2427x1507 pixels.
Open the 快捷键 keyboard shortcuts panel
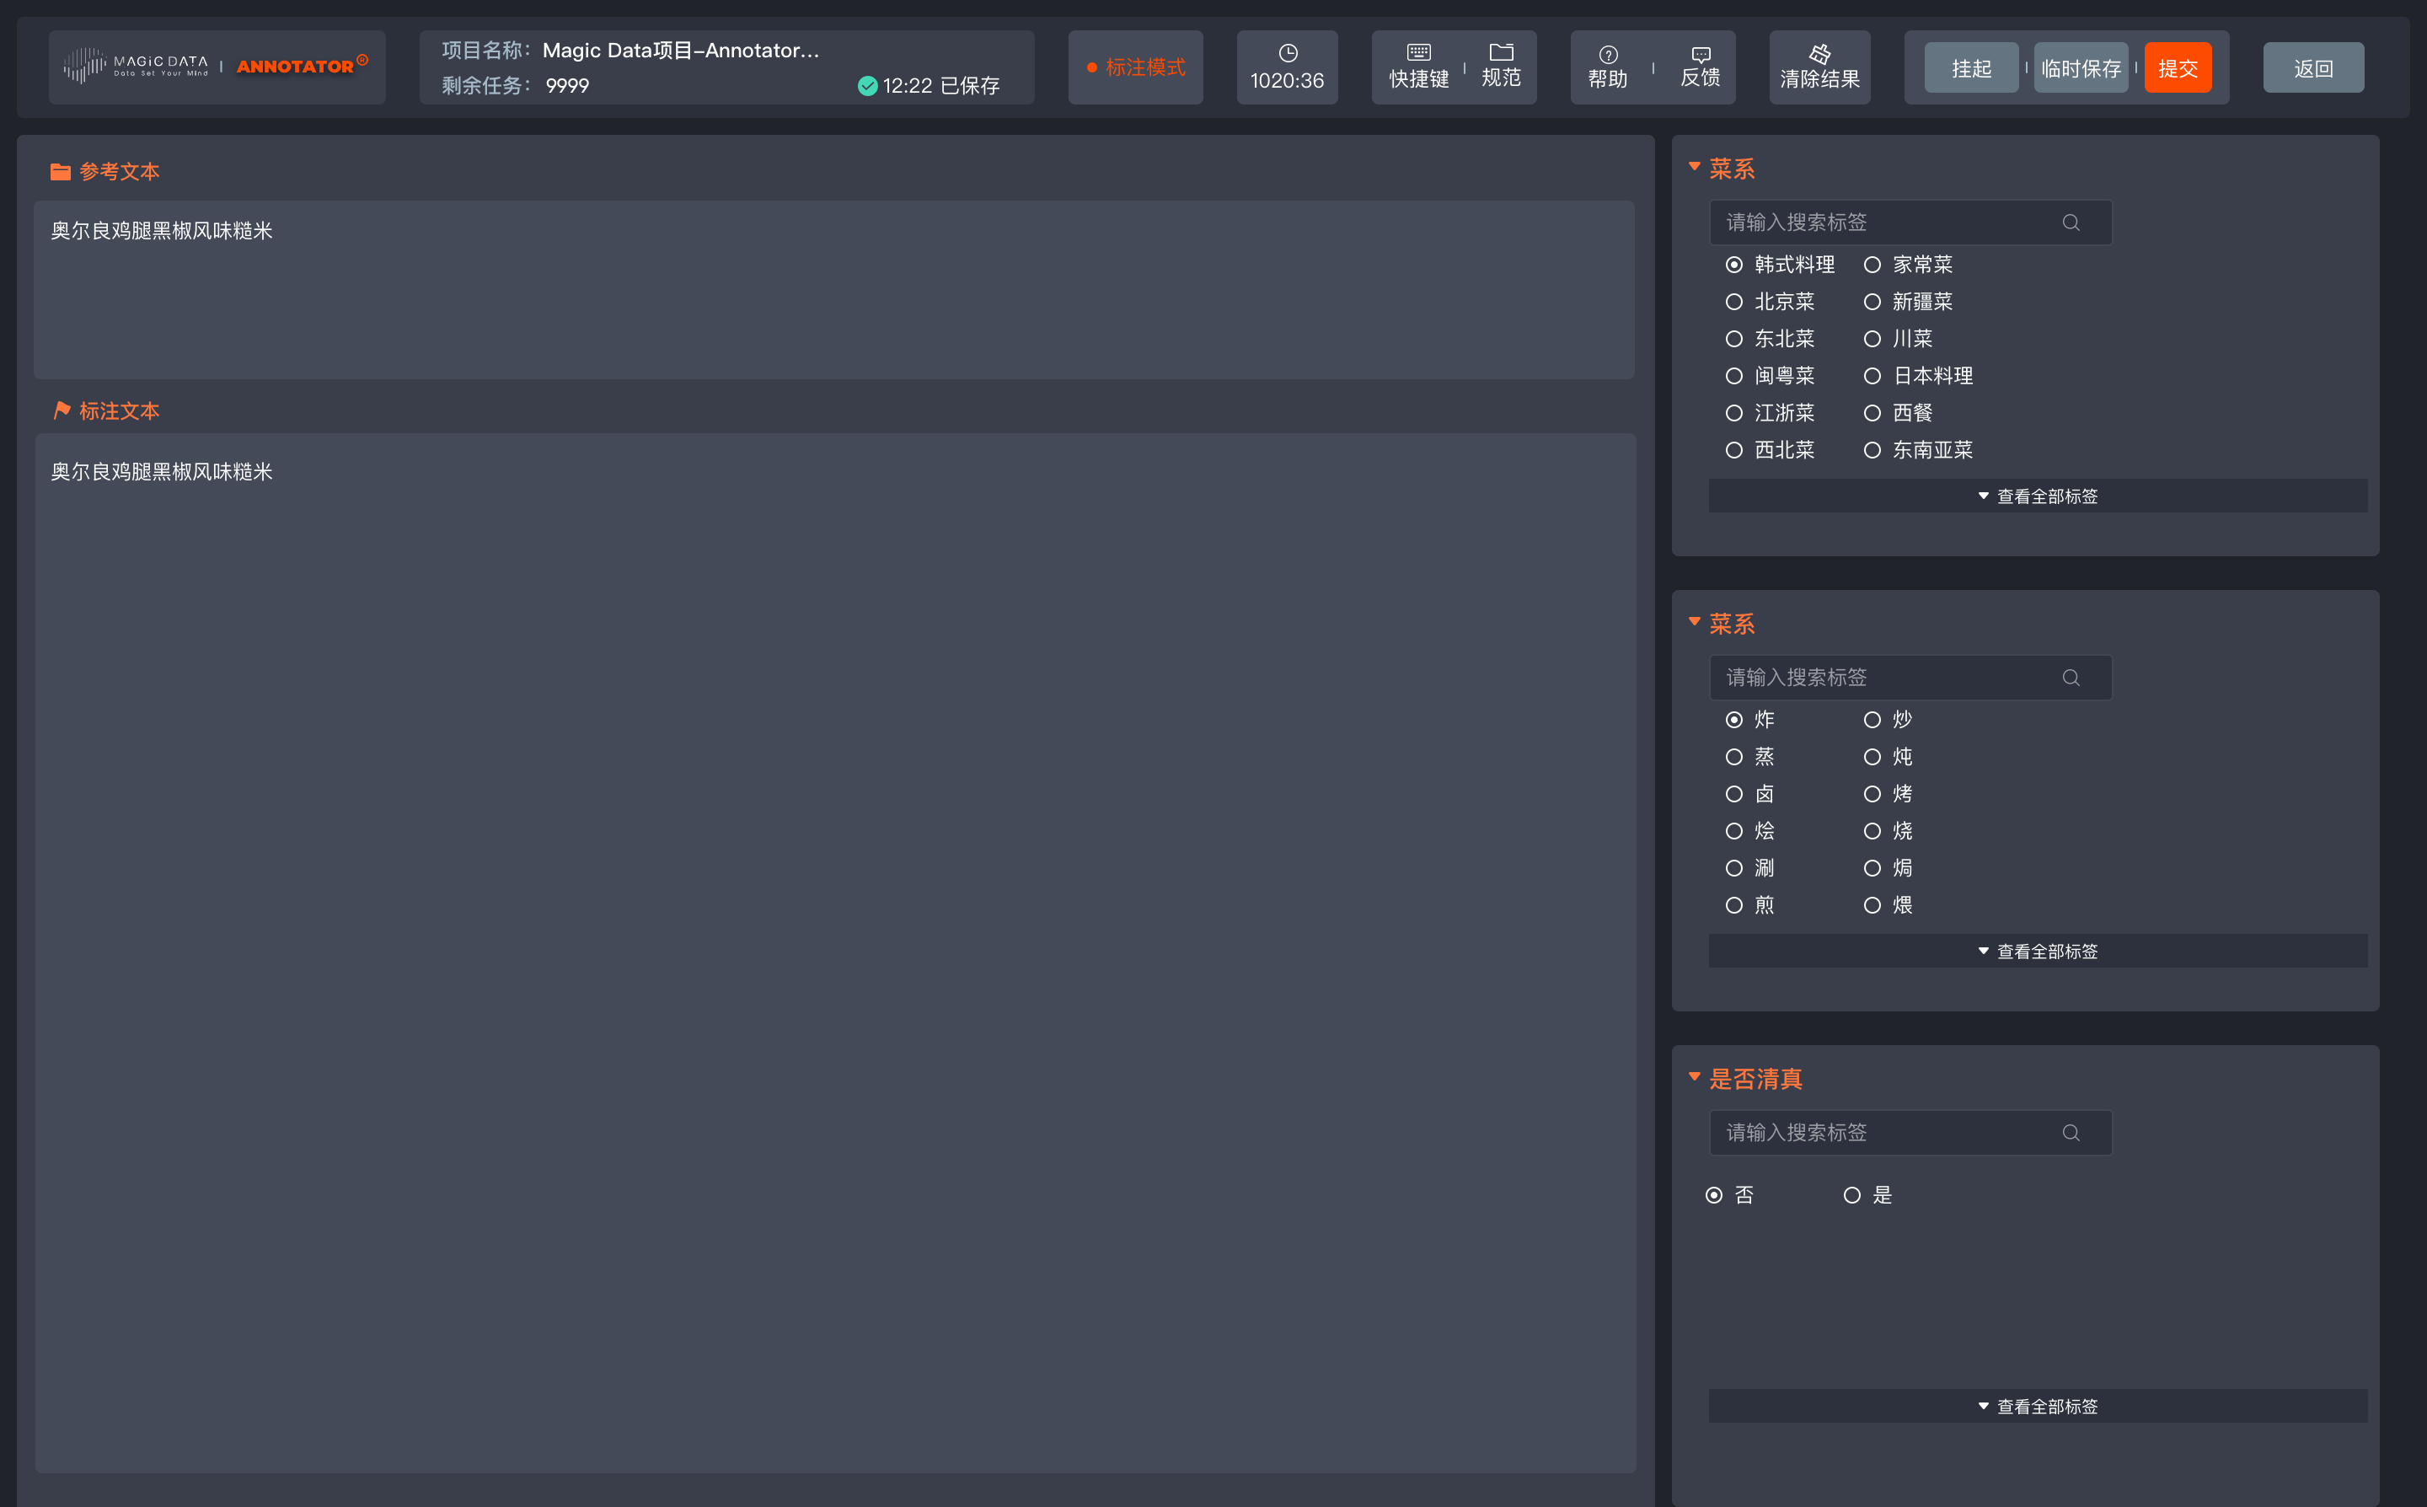tap(1419, 67)
